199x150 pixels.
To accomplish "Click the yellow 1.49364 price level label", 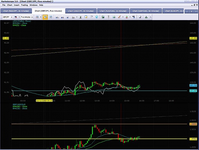I will 193,139.
